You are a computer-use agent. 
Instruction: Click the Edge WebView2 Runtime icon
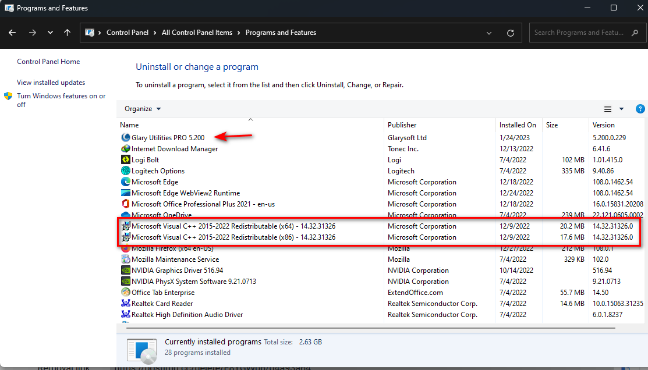pos(126,193)
